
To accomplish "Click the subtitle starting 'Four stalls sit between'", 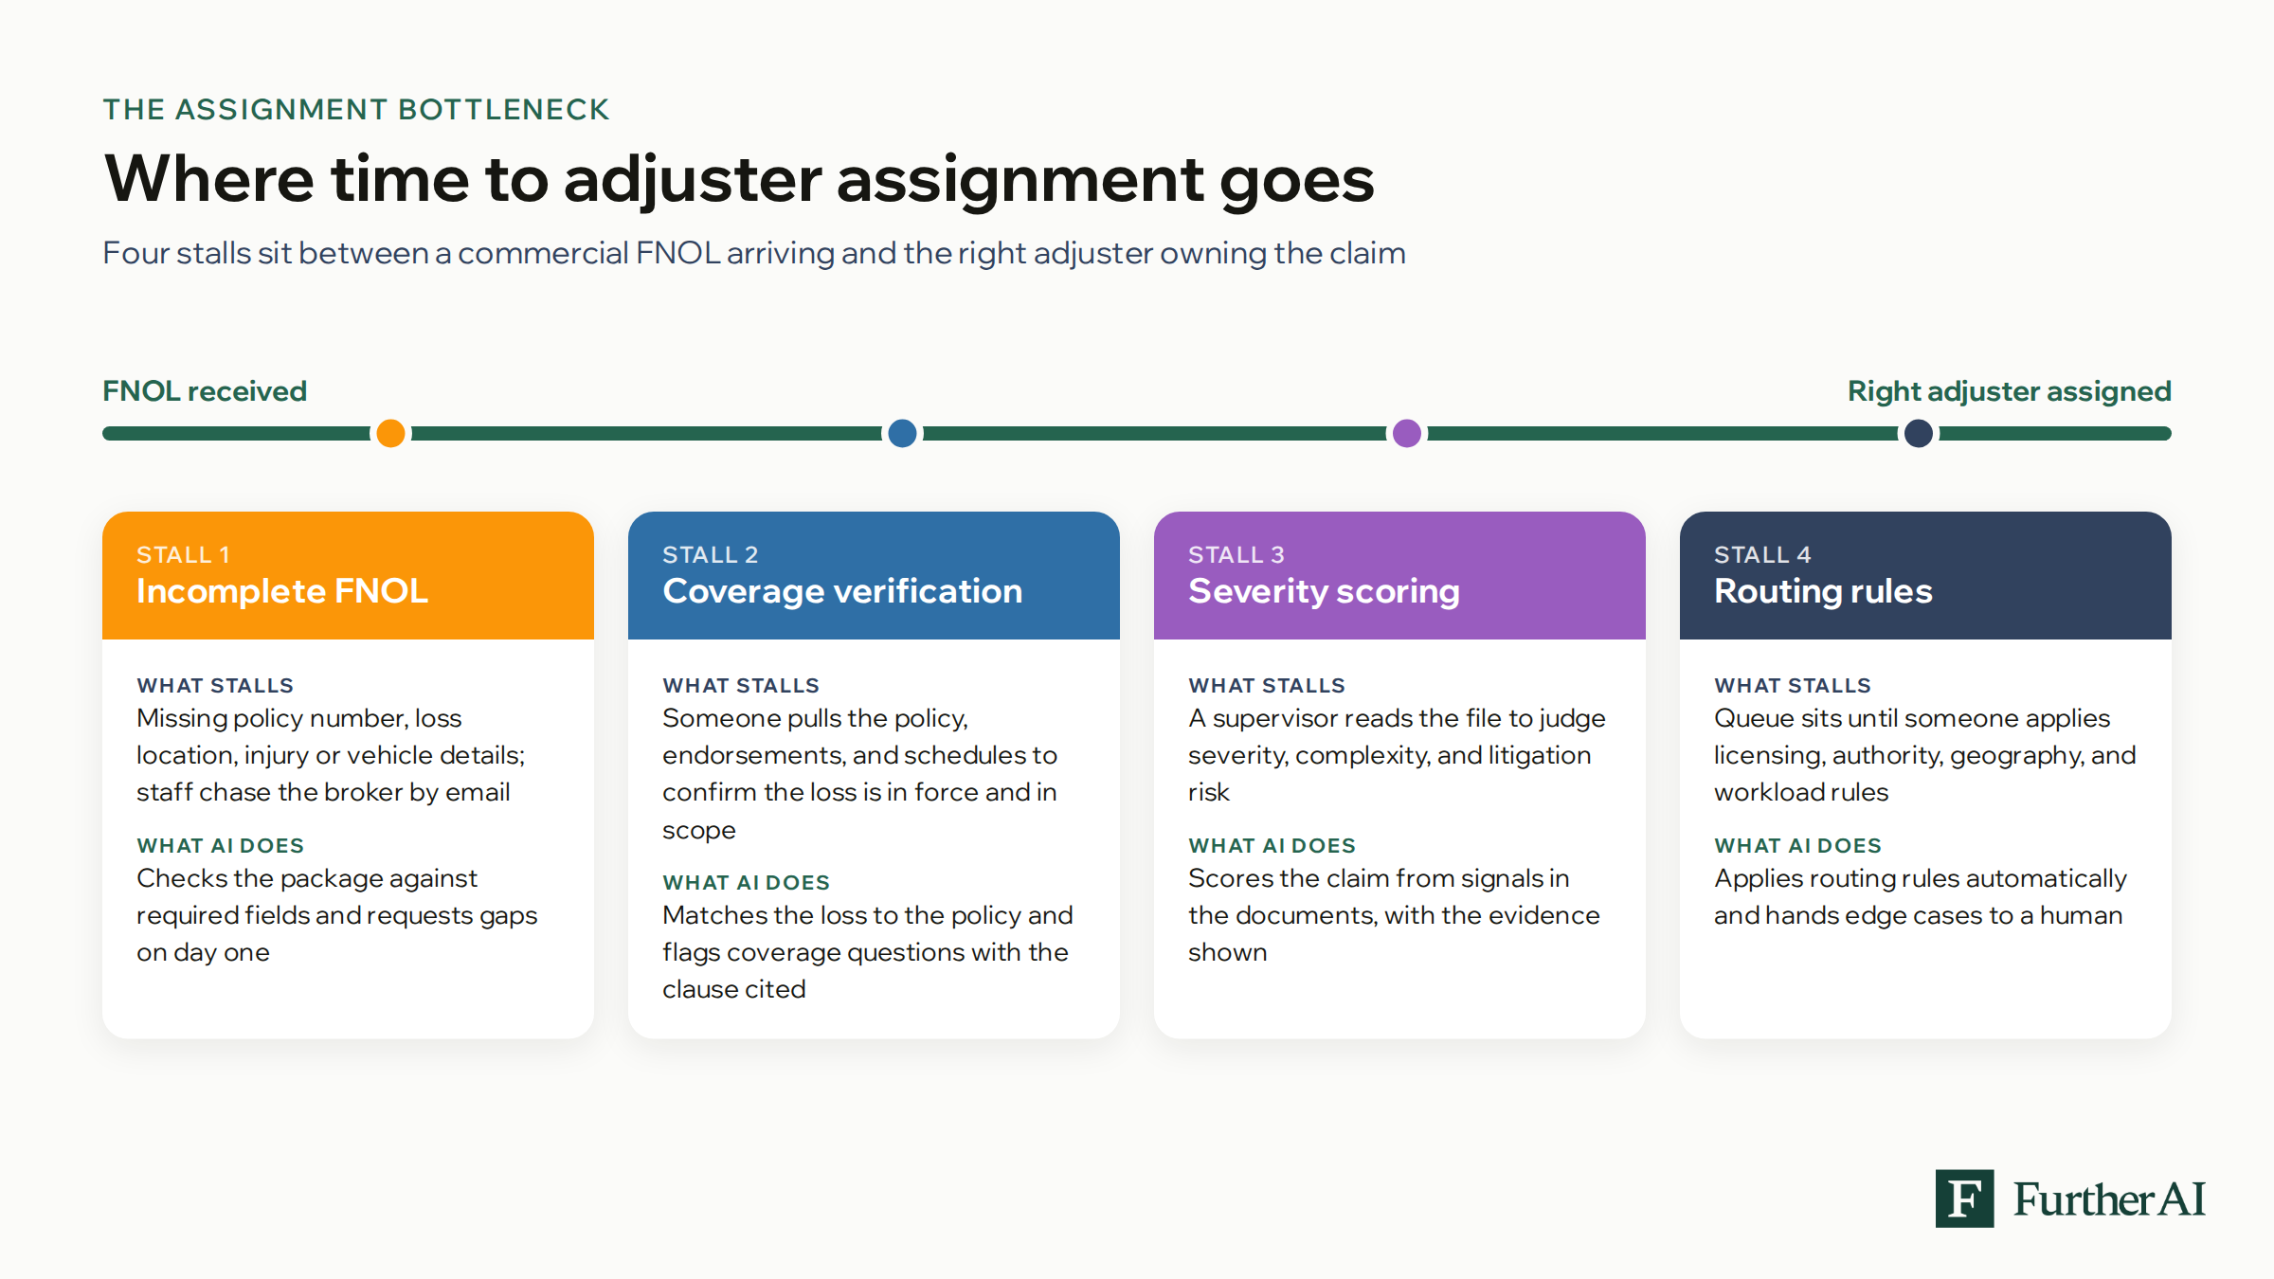I will click(x=754, y=254).
